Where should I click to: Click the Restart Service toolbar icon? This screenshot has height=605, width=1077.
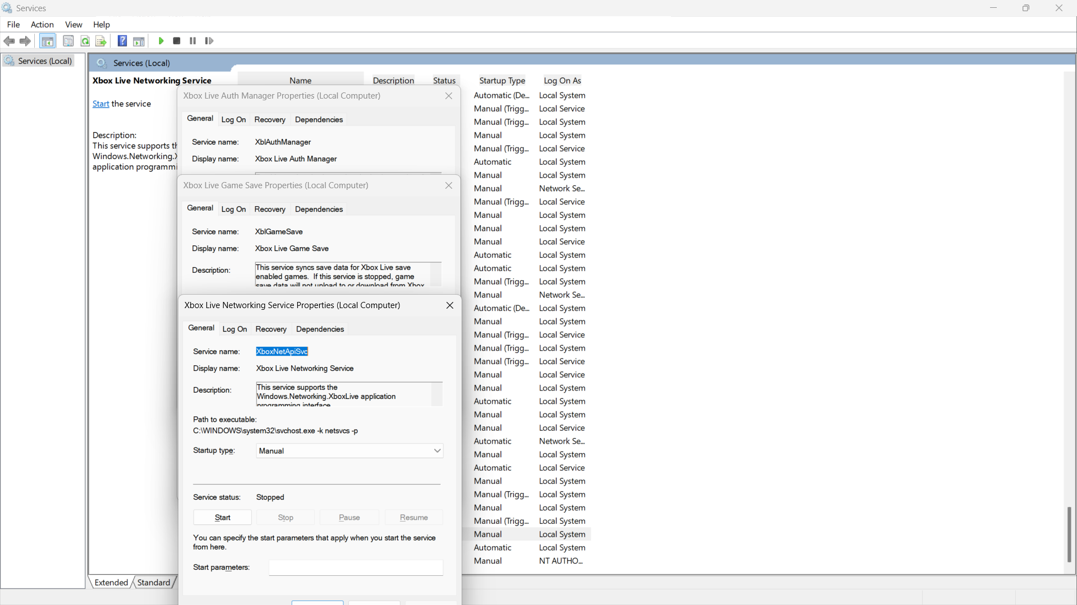pyautogui.click(x=209, y=41)
